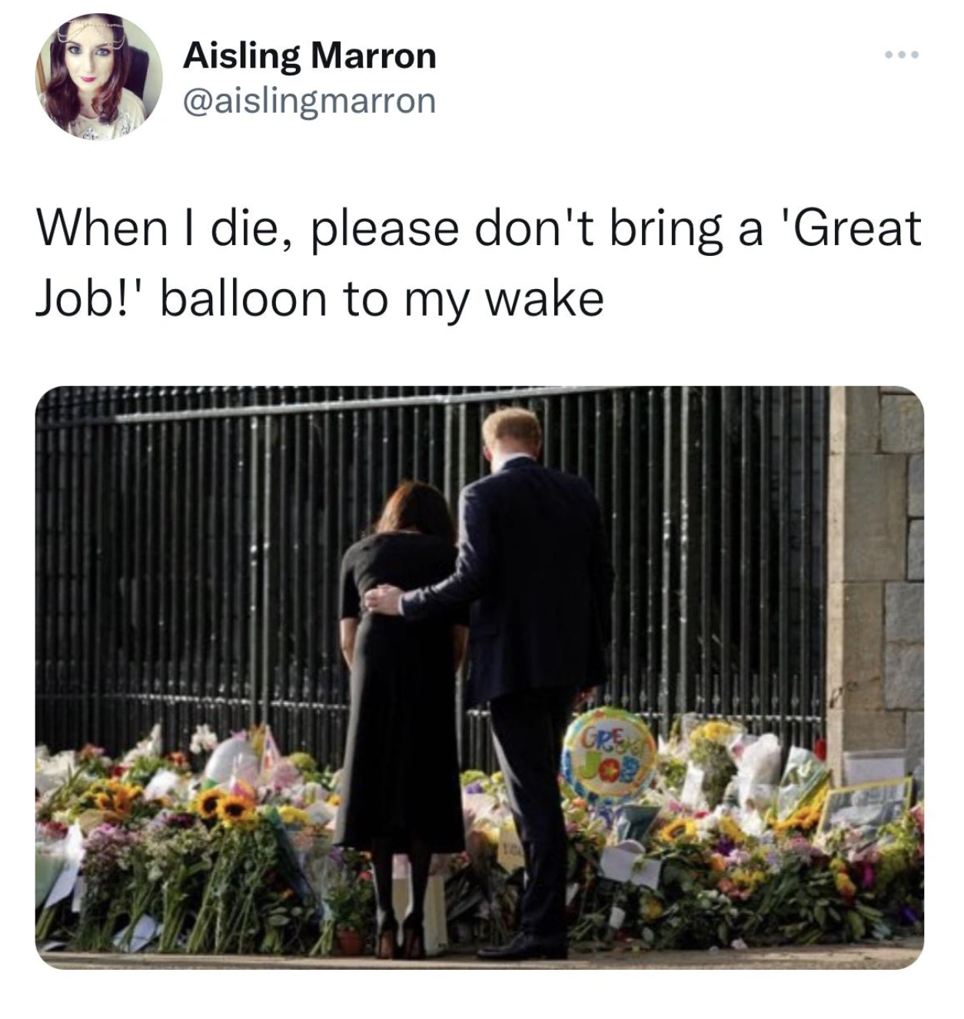
Task: Click the framed picture among the flowers
Action: pos(865,803)
